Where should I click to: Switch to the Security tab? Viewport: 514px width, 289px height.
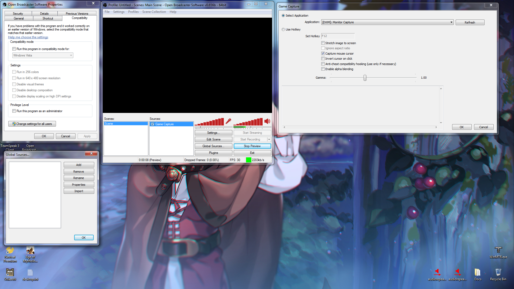click(x=18, y=14)
